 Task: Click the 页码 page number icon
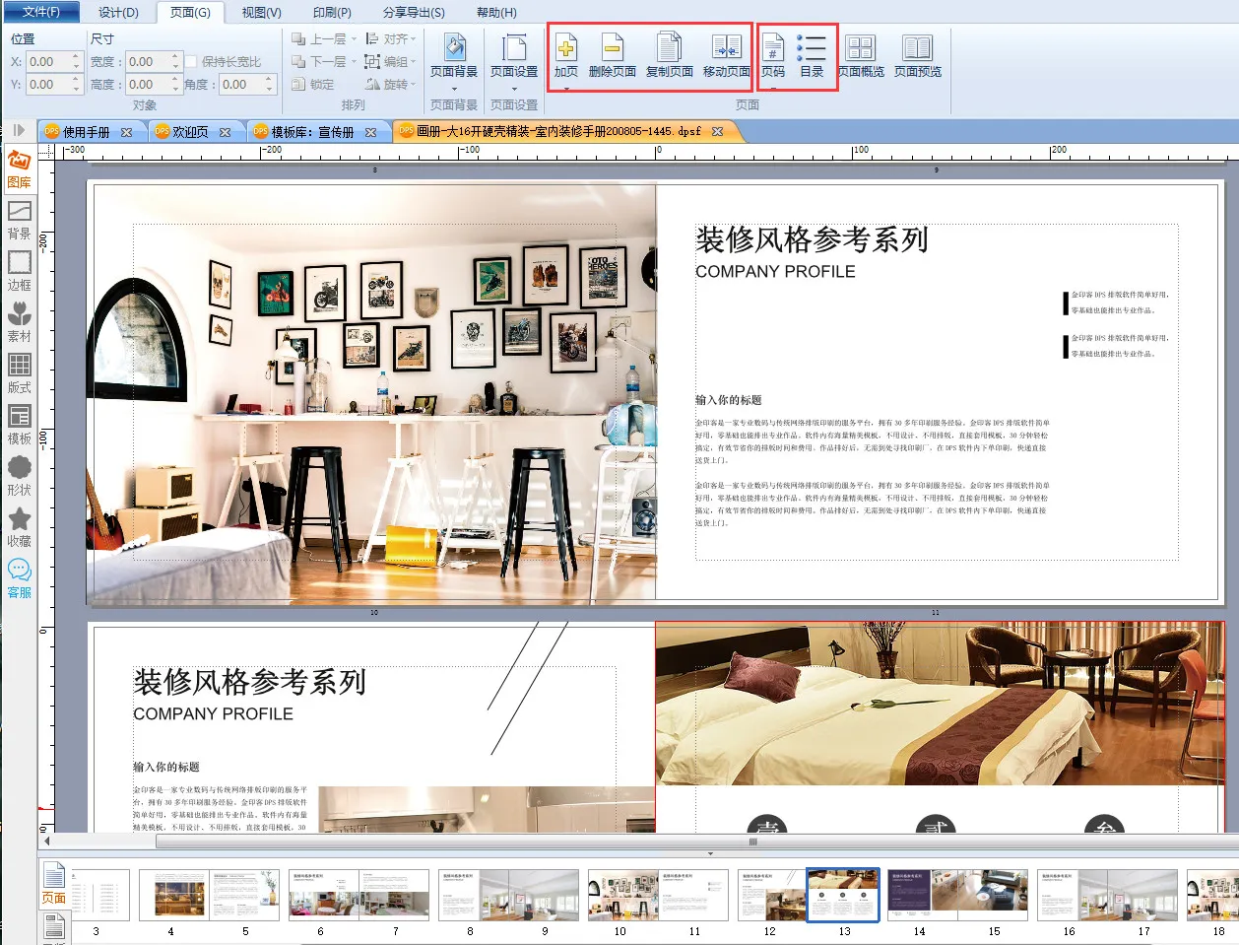[x=773, y=47]
